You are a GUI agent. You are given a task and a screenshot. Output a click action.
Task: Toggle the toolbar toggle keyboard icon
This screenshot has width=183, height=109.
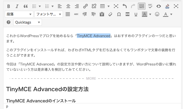click(142, 6)
